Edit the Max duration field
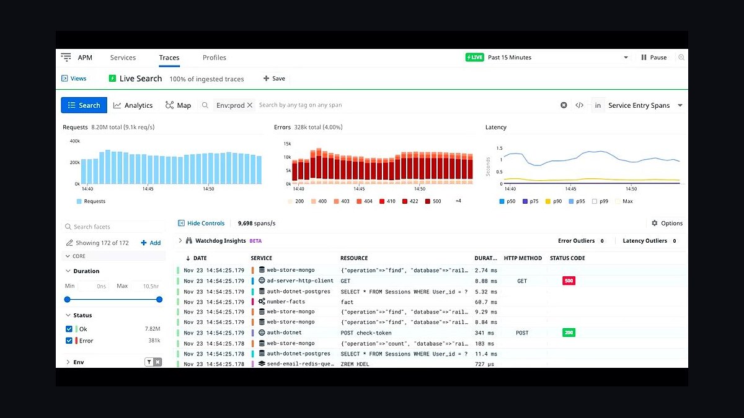Image resolution: width=744 pixels, height=418 pixels. coord(146,286)
